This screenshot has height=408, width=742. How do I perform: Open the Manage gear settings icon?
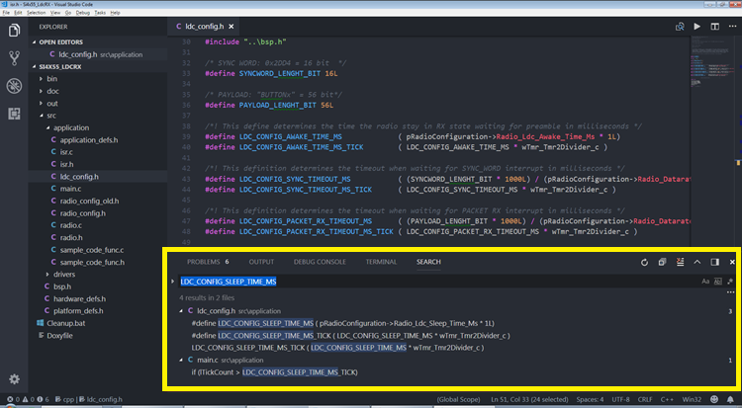click(x=15, y=378)
